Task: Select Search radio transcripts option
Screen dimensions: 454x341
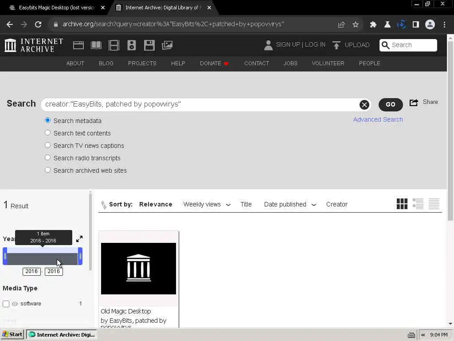Action: coord(48,158)
